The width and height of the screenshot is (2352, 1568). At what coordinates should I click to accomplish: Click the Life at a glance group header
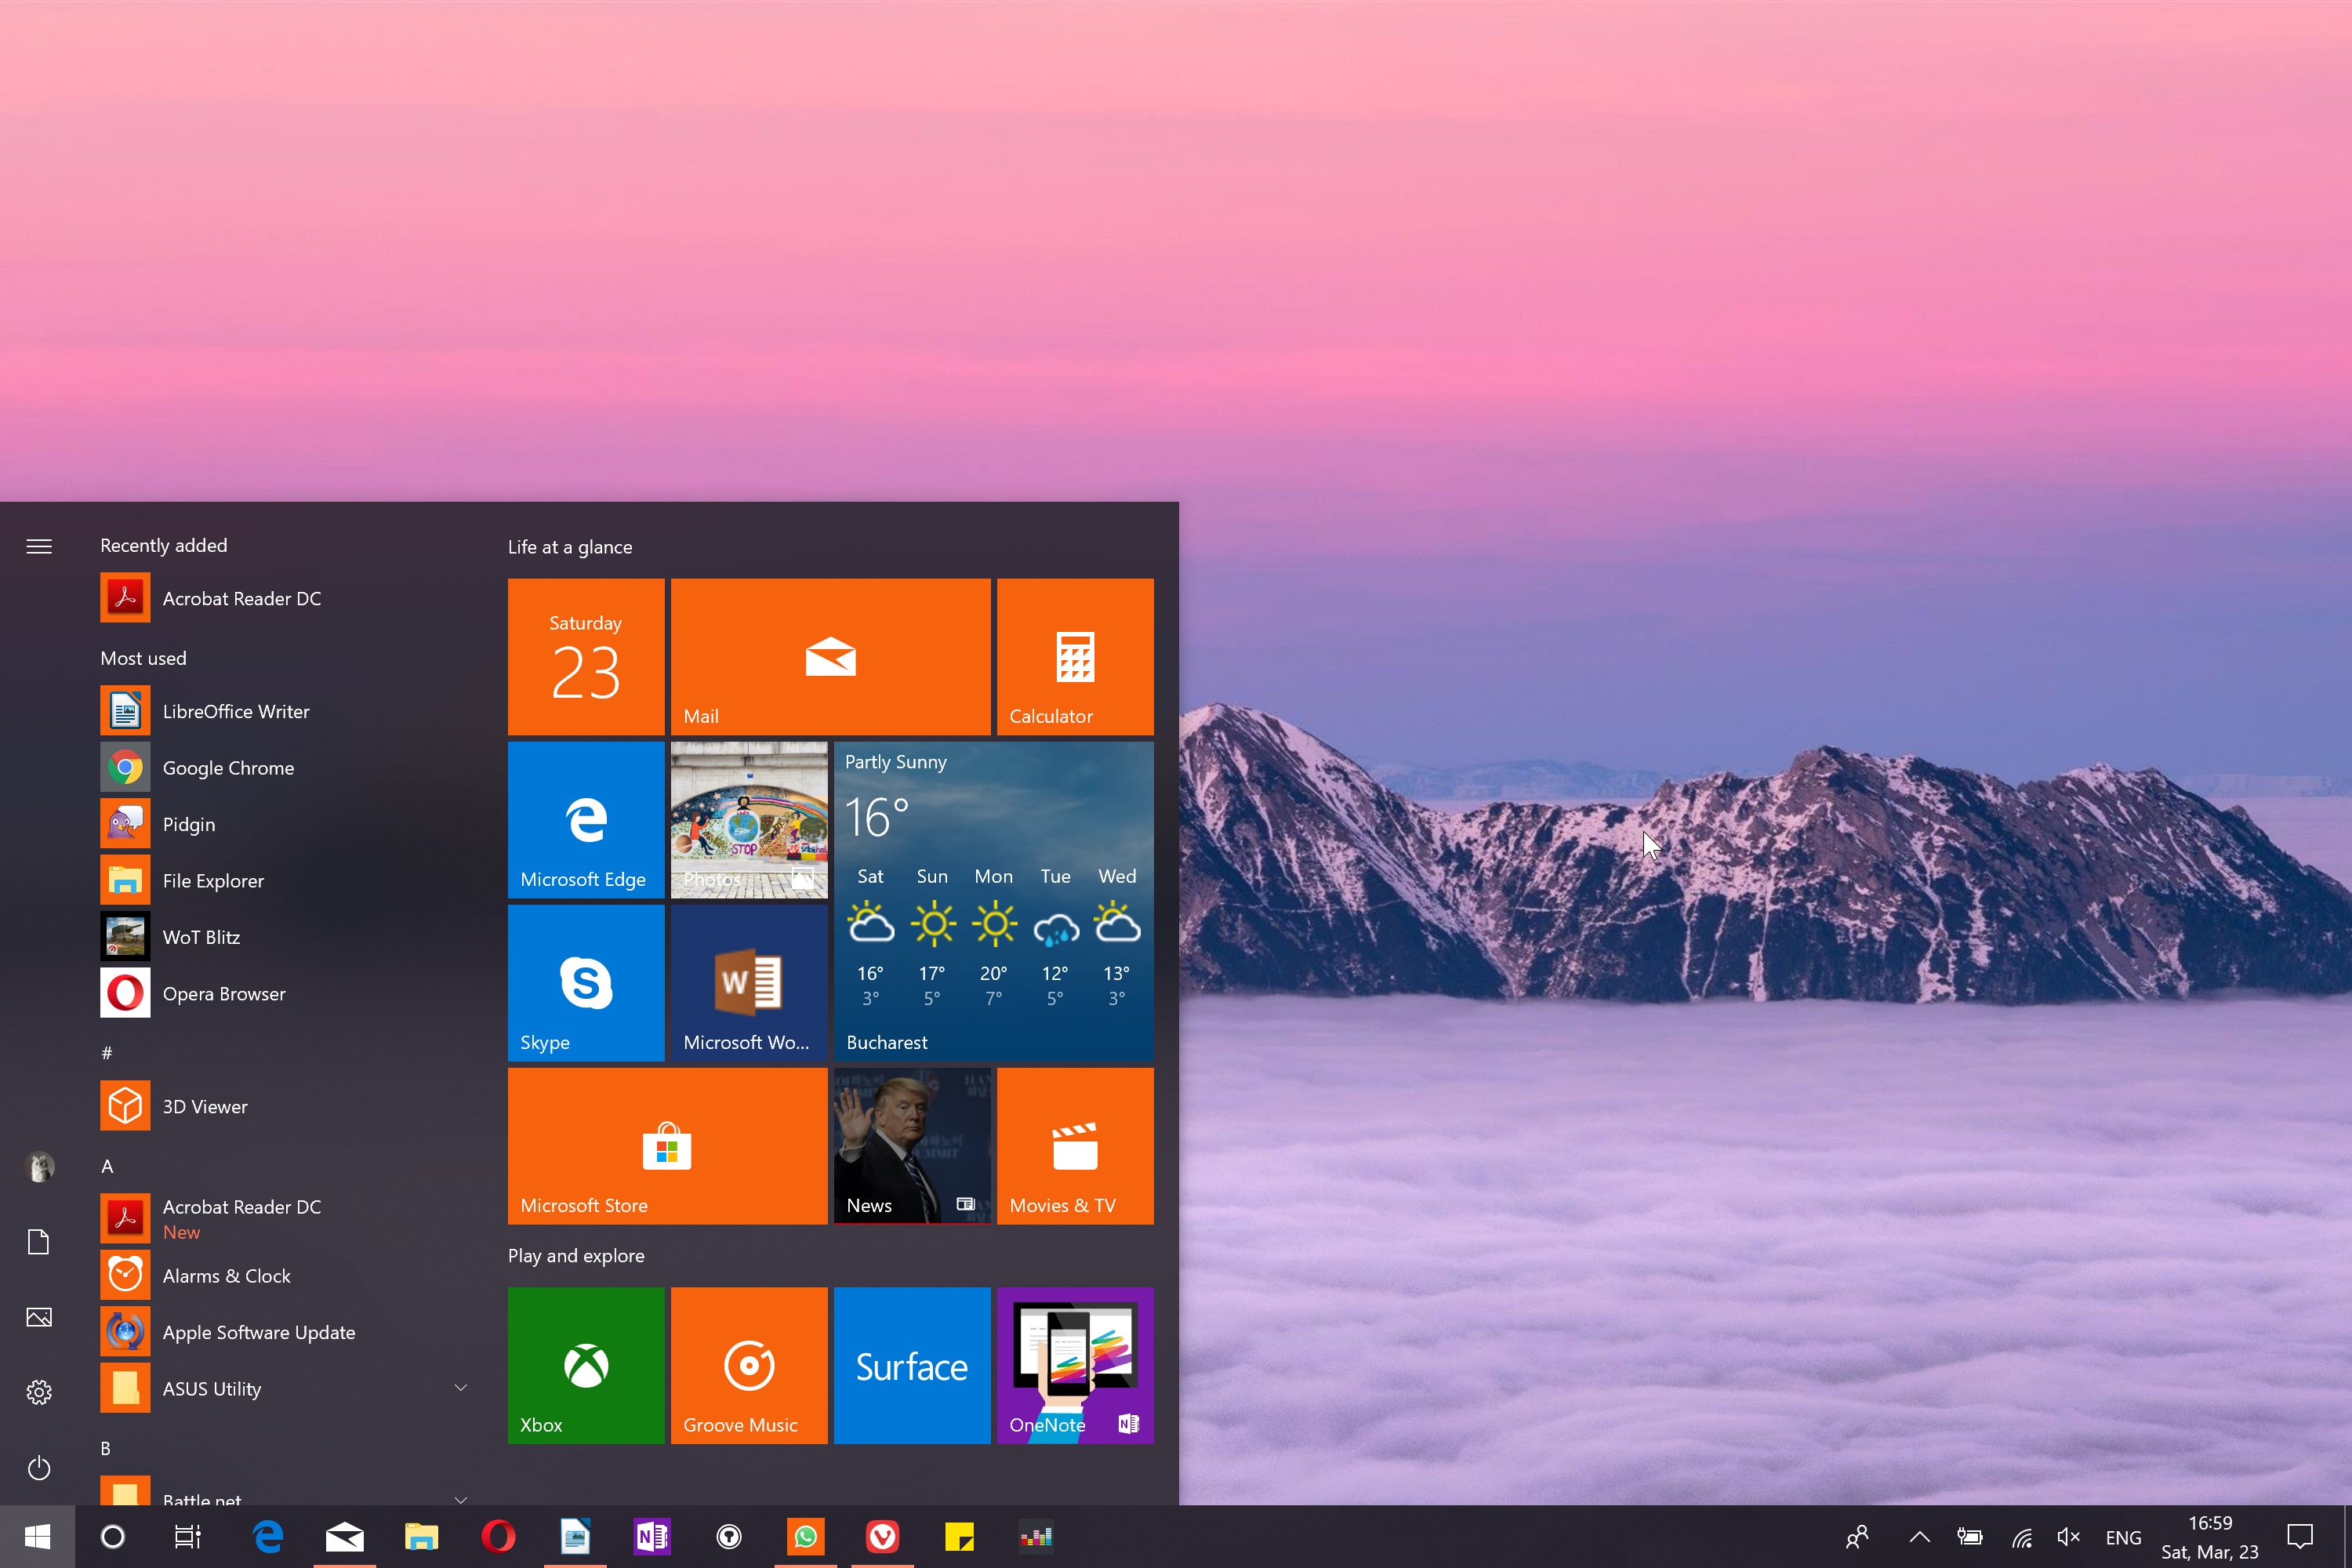570,547
